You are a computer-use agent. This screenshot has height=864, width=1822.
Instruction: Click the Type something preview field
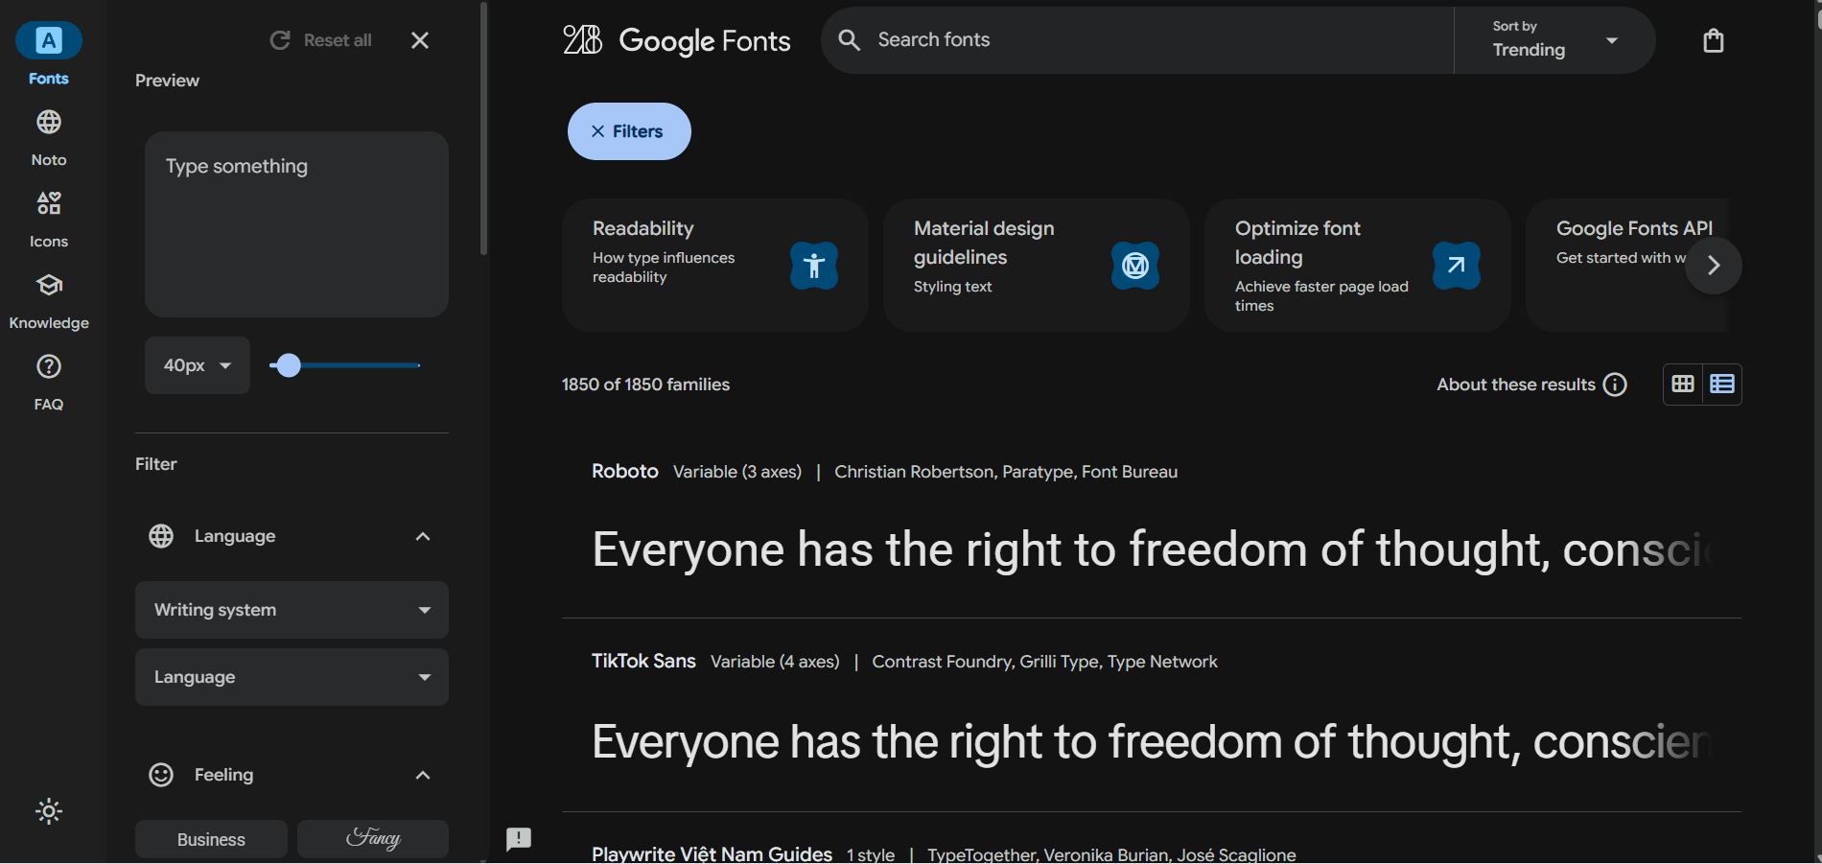pos(296,224)
